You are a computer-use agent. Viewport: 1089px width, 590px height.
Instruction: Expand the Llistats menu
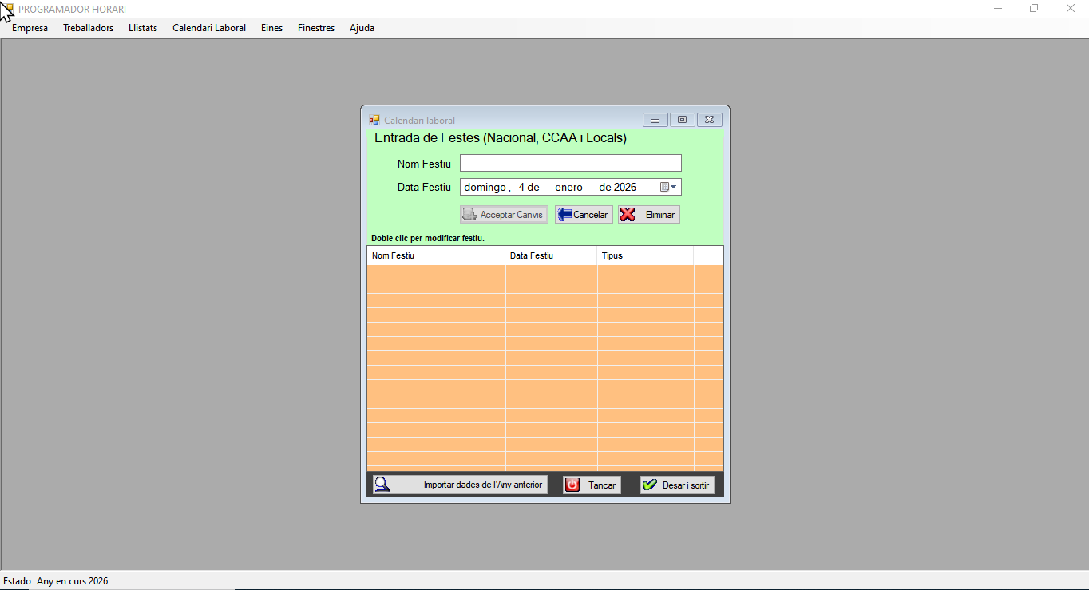click(x=143, y=28)
